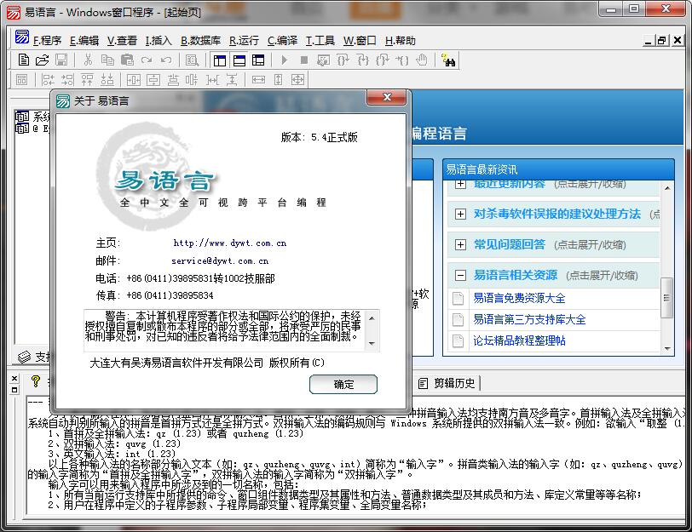Open the B.数据库 menu

(200, 41)
